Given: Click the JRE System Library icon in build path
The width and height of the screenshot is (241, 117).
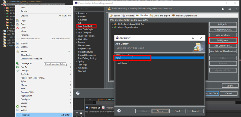Looking at the screenshot, I should (x=115, y=24).
